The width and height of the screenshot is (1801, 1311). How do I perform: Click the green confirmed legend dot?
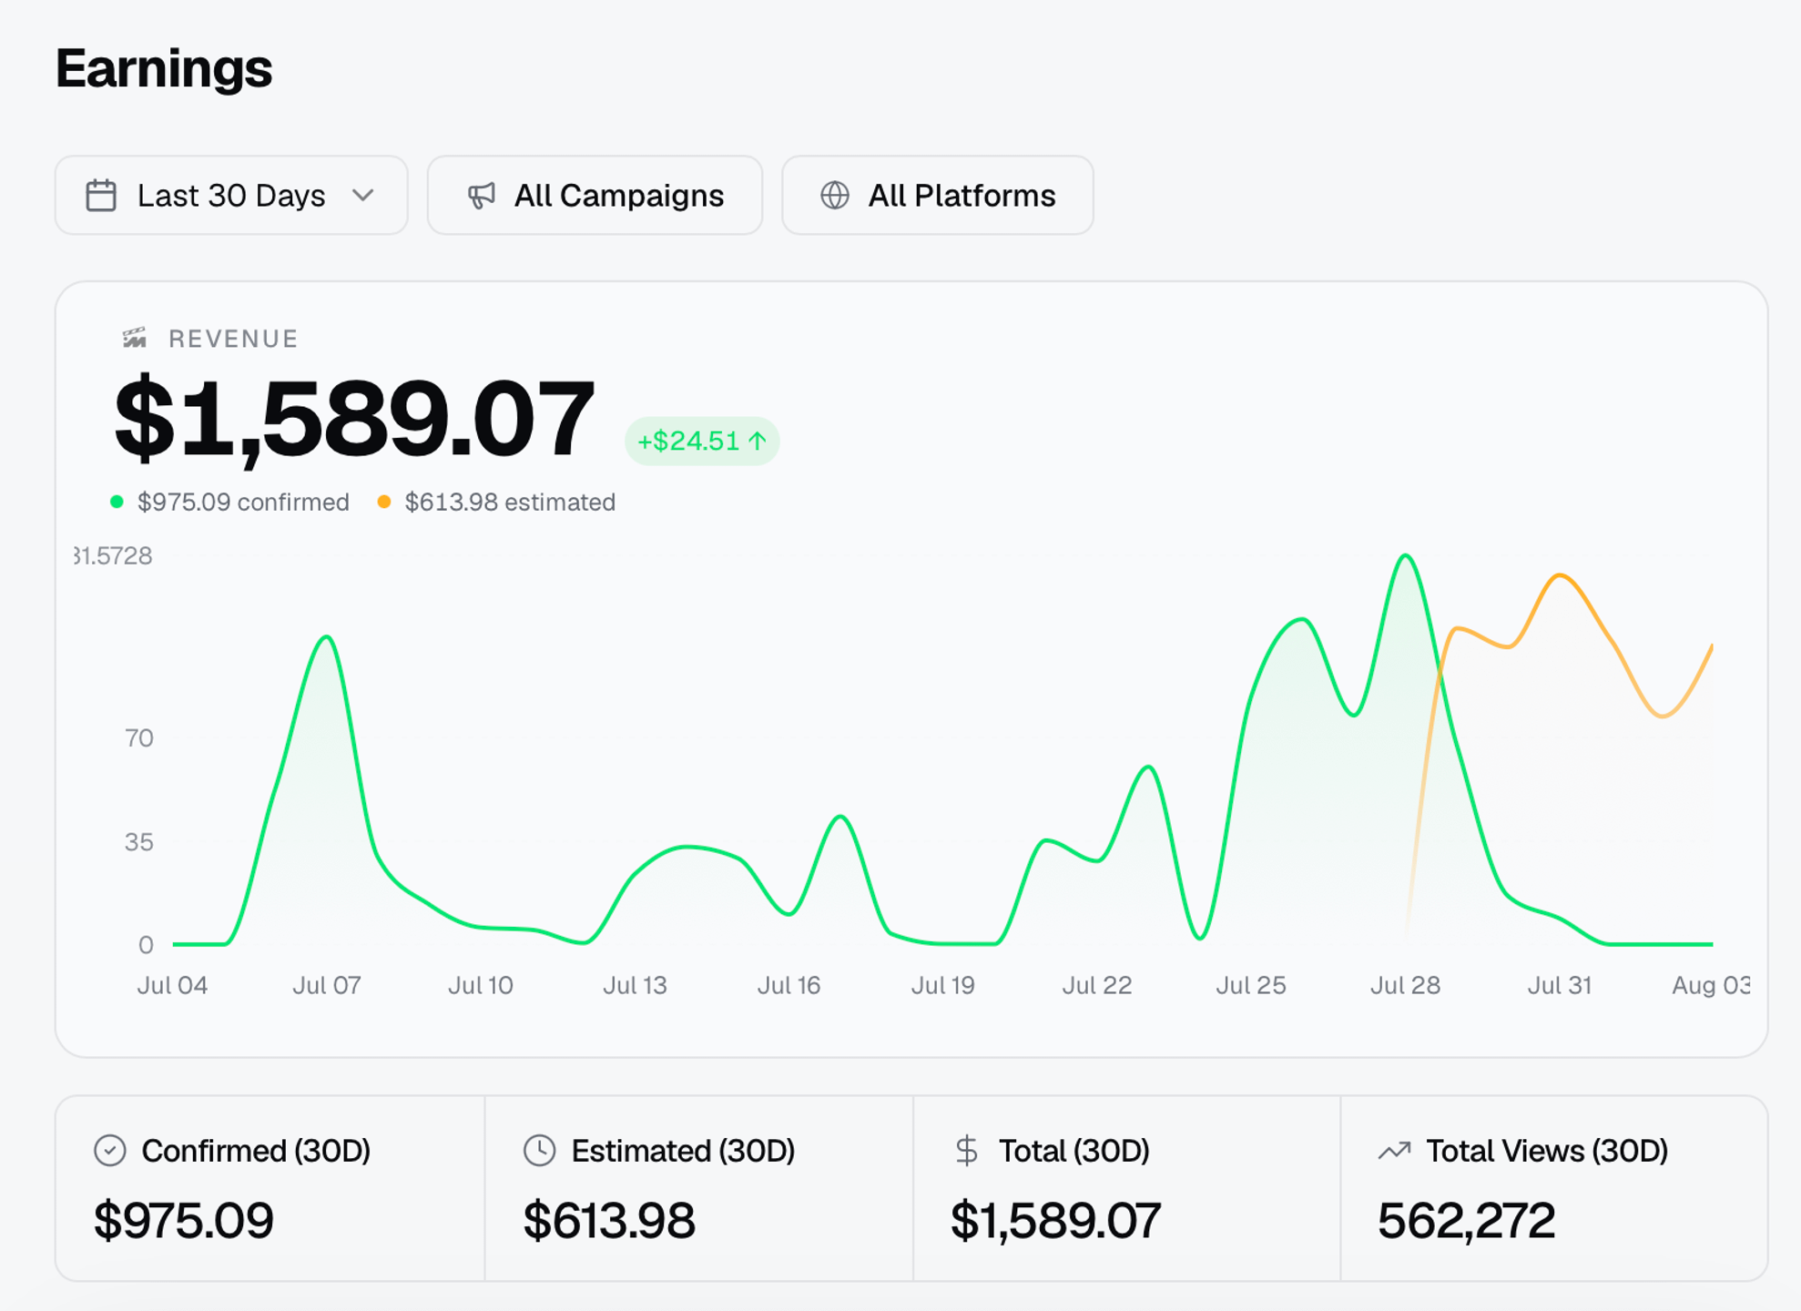tap(117, 502)
